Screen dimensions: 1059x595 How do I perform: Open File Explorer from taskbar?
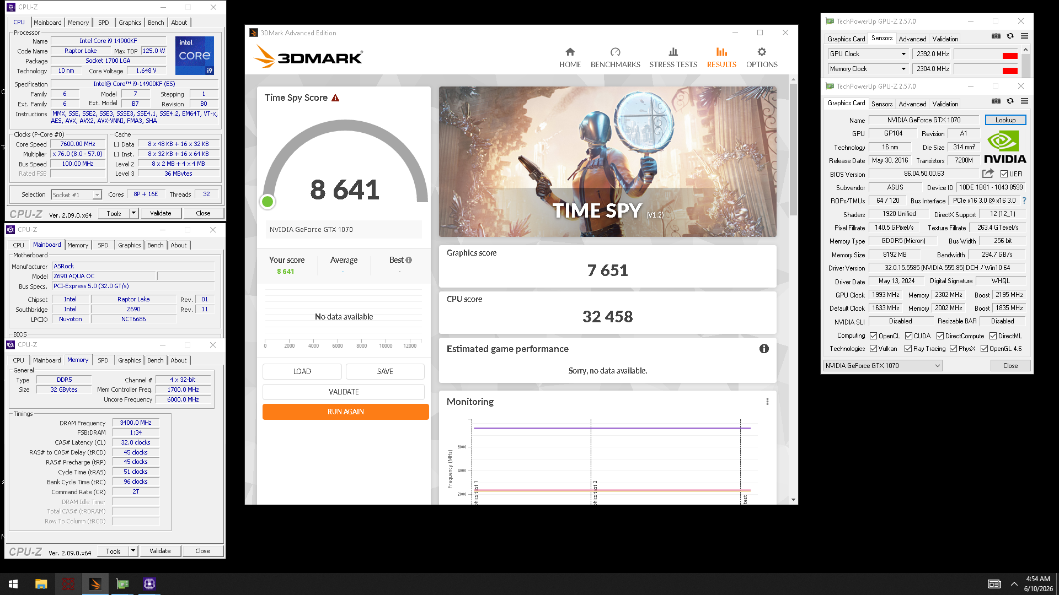point(41,584)
